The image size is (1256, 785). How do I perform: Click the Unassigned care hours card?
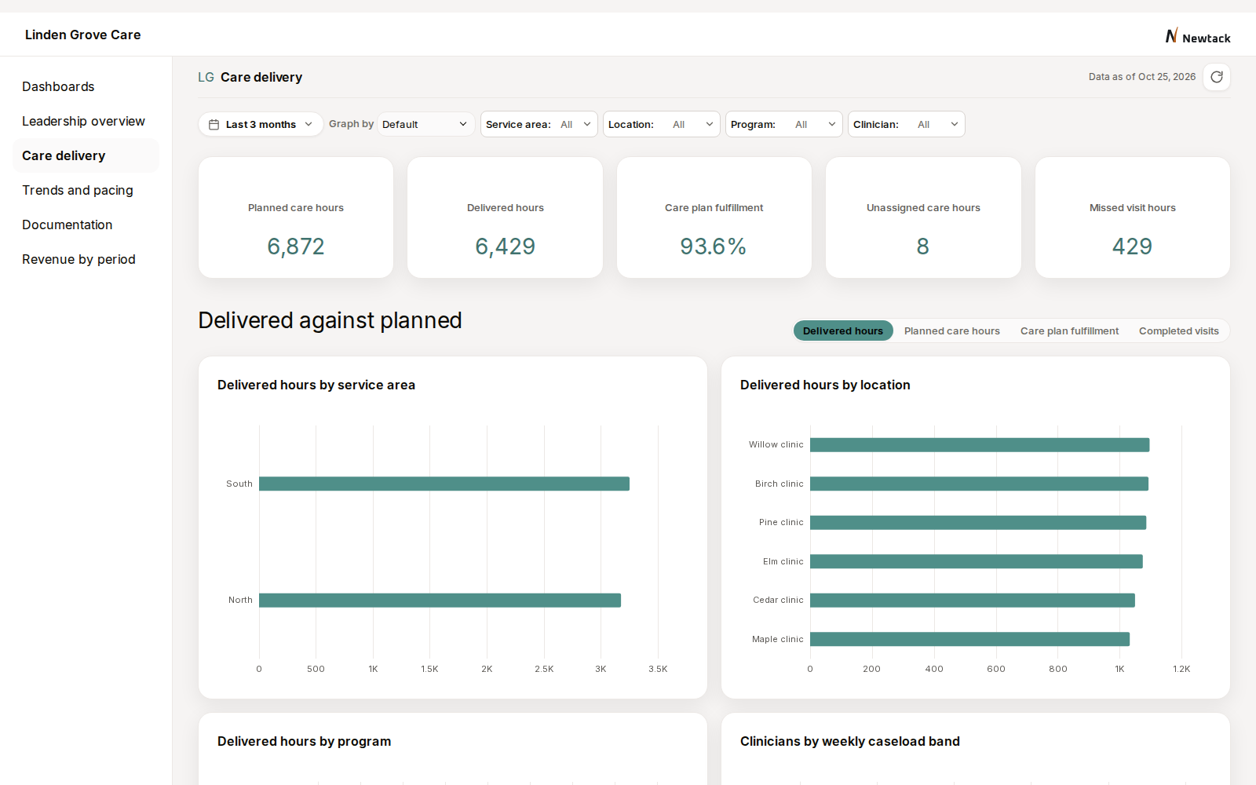point(923,217)
